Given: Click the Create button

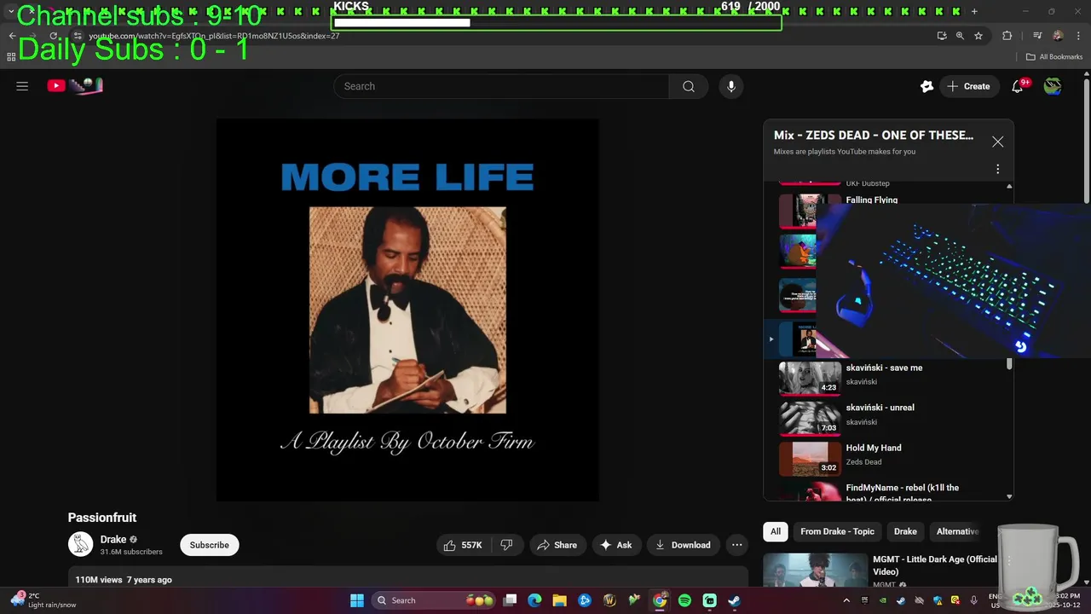Looking at the screenshot, I should [969, 86].
